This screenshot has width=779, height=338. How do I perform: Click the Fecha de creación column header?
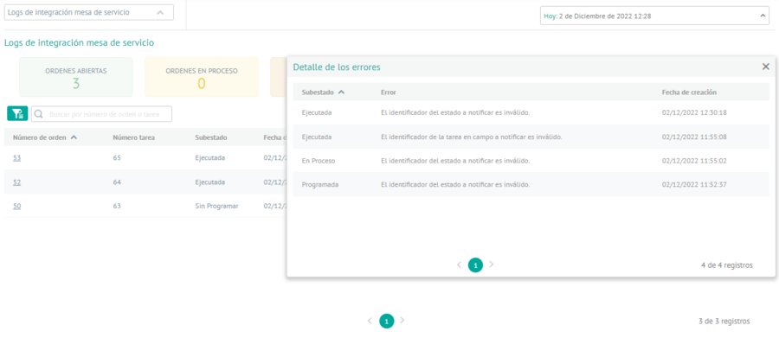pos(689,92)
